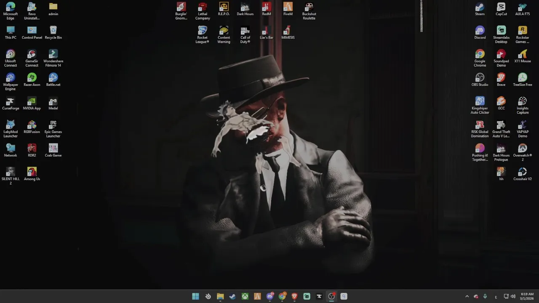The width and height of the screenshot is (539, 303).
Task: Select the Among Us desktop icon
Action: pos(32,174)
